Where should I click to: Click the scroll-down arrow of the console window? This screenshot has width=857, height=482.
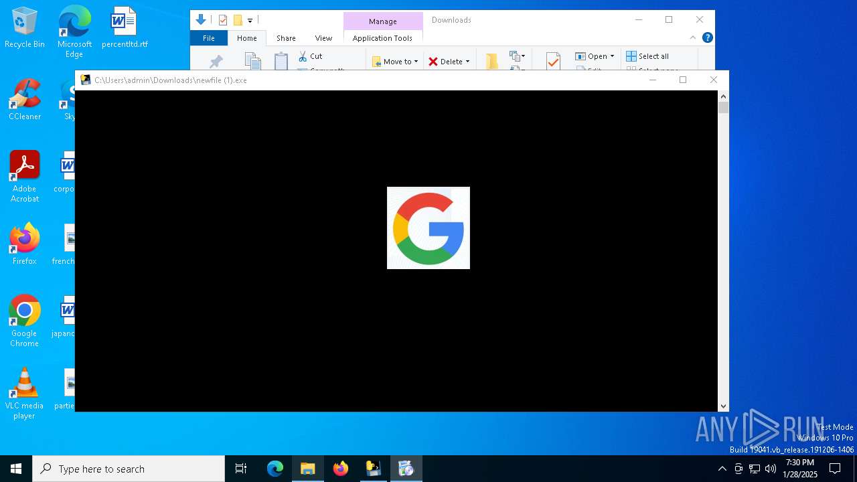(x=723, y=406)
